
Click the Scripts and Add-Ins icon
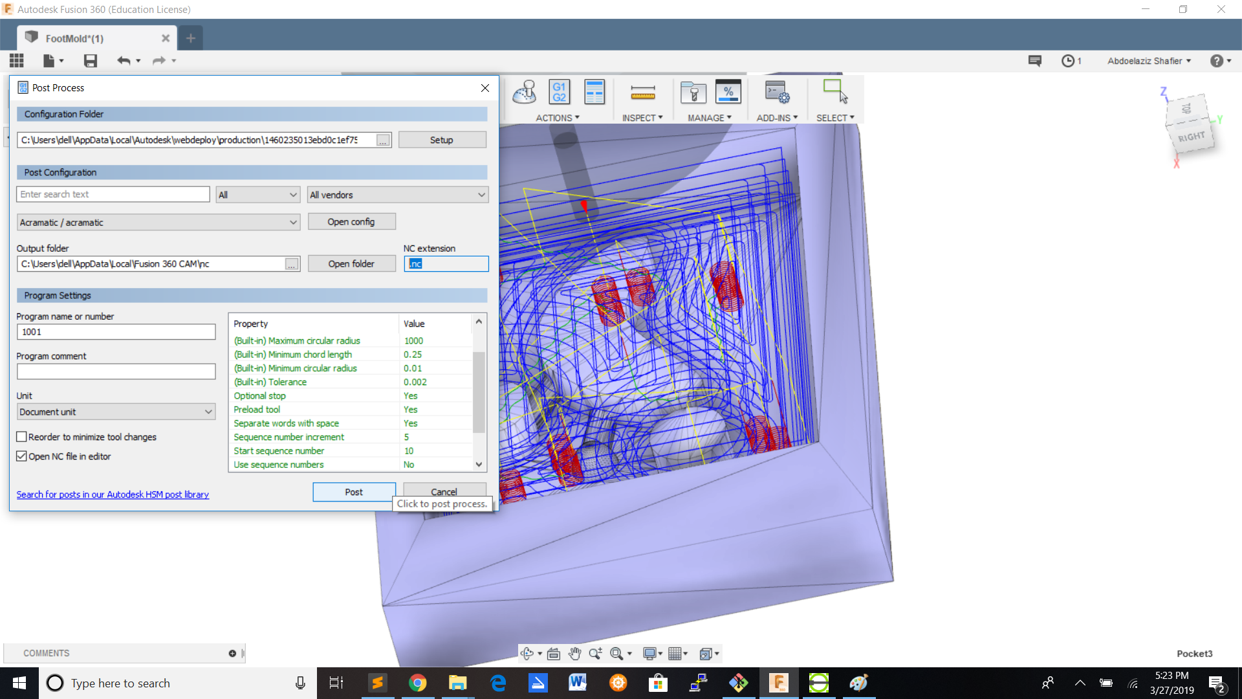coord(776,93)
